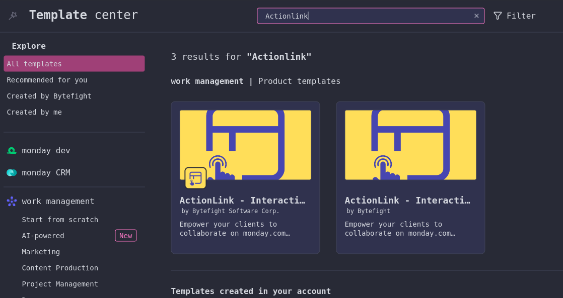Click the monday CRM logo icon
The height and width of the screenshot is (298, 563).
click(x=12, y=173)
